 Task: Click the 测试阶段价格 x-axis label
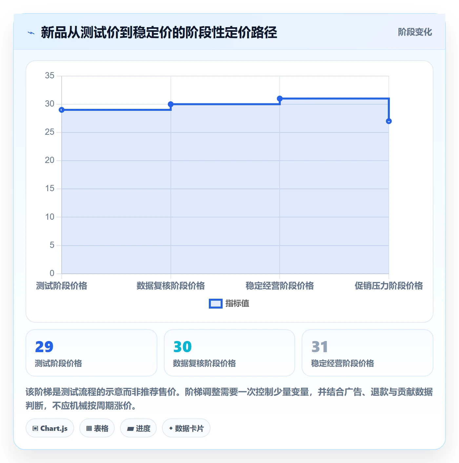tap(62, 286)
